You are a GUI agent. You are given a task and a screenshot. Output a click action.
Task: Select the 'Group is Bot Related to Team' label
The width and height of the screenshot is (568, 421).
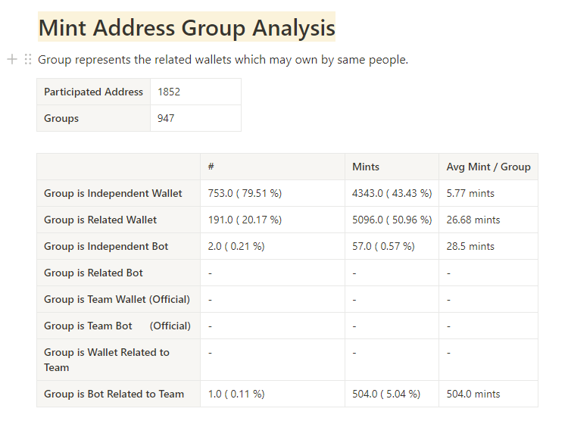(118, 394)
